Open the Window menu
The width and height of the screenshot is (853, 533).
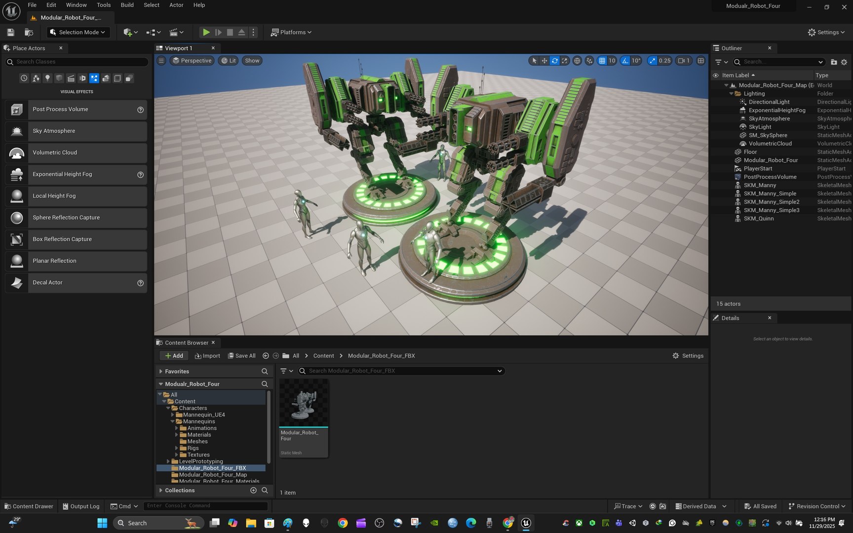(77, 5)
